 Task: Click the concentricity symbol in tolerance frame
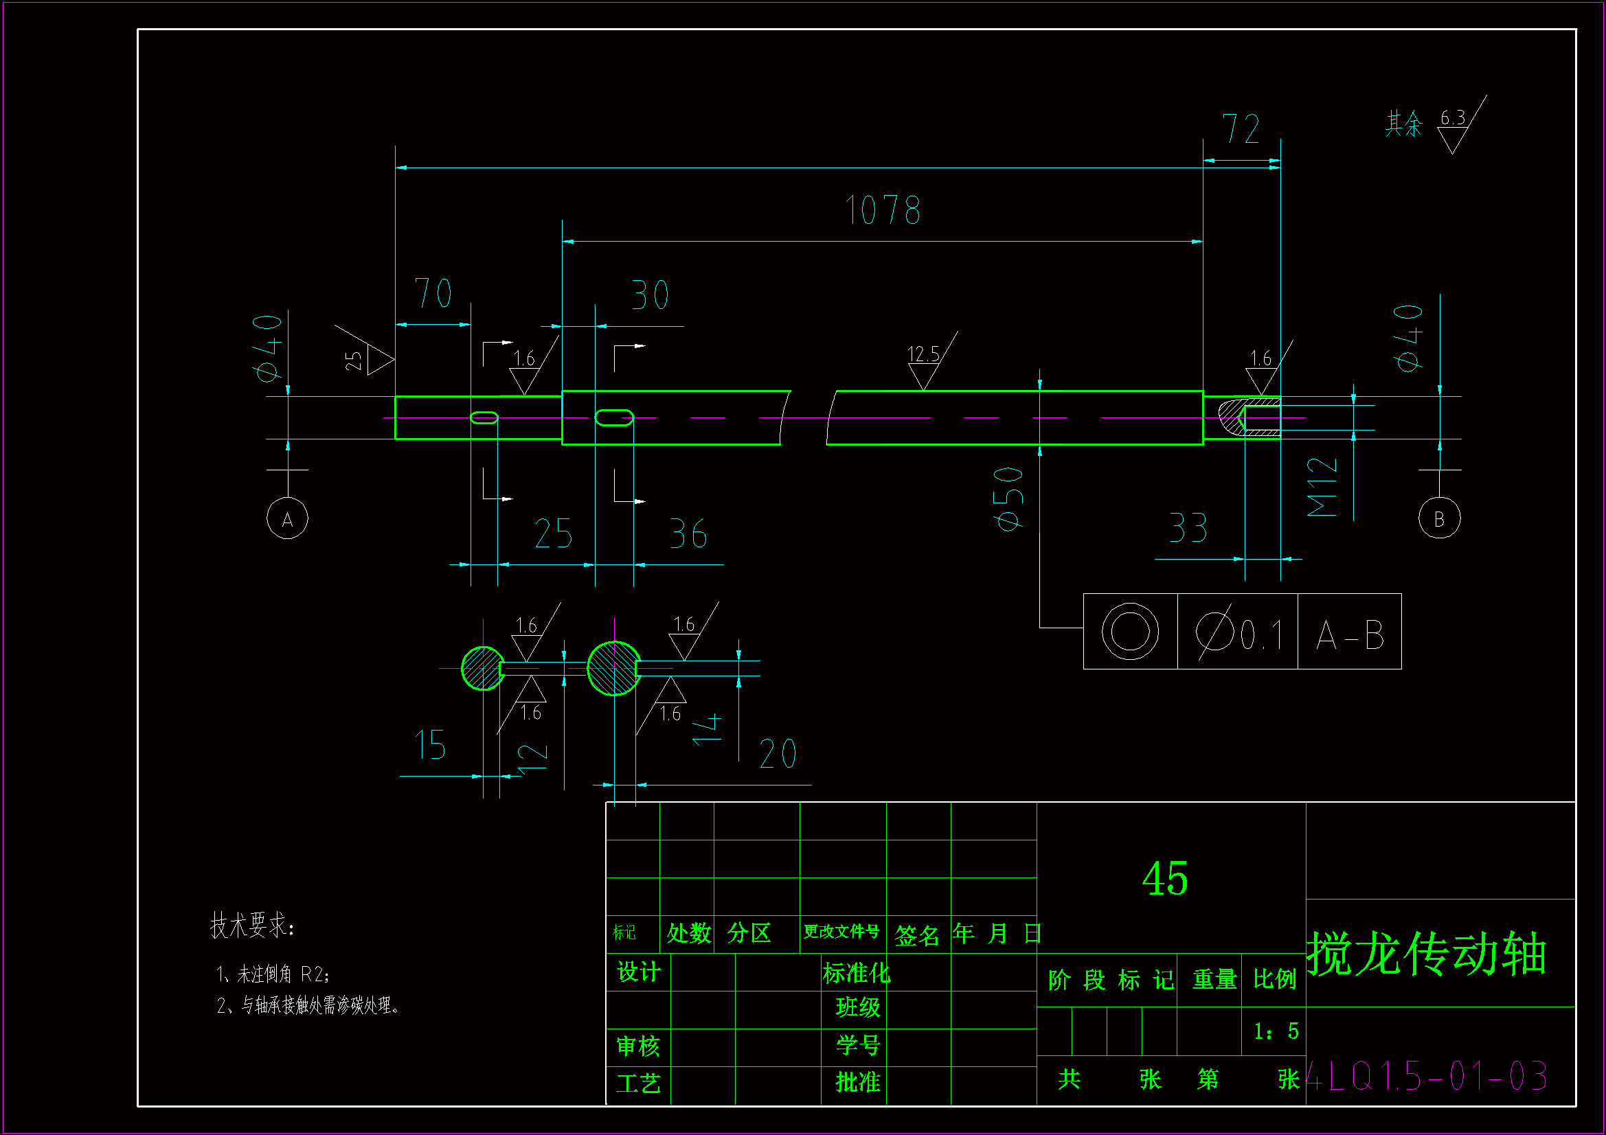coord(1130,631)
